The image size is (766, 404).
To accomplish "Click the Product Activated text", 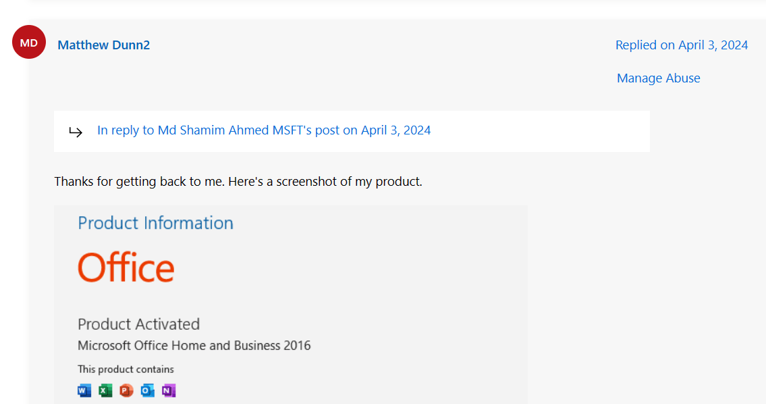I will [138, 324].
